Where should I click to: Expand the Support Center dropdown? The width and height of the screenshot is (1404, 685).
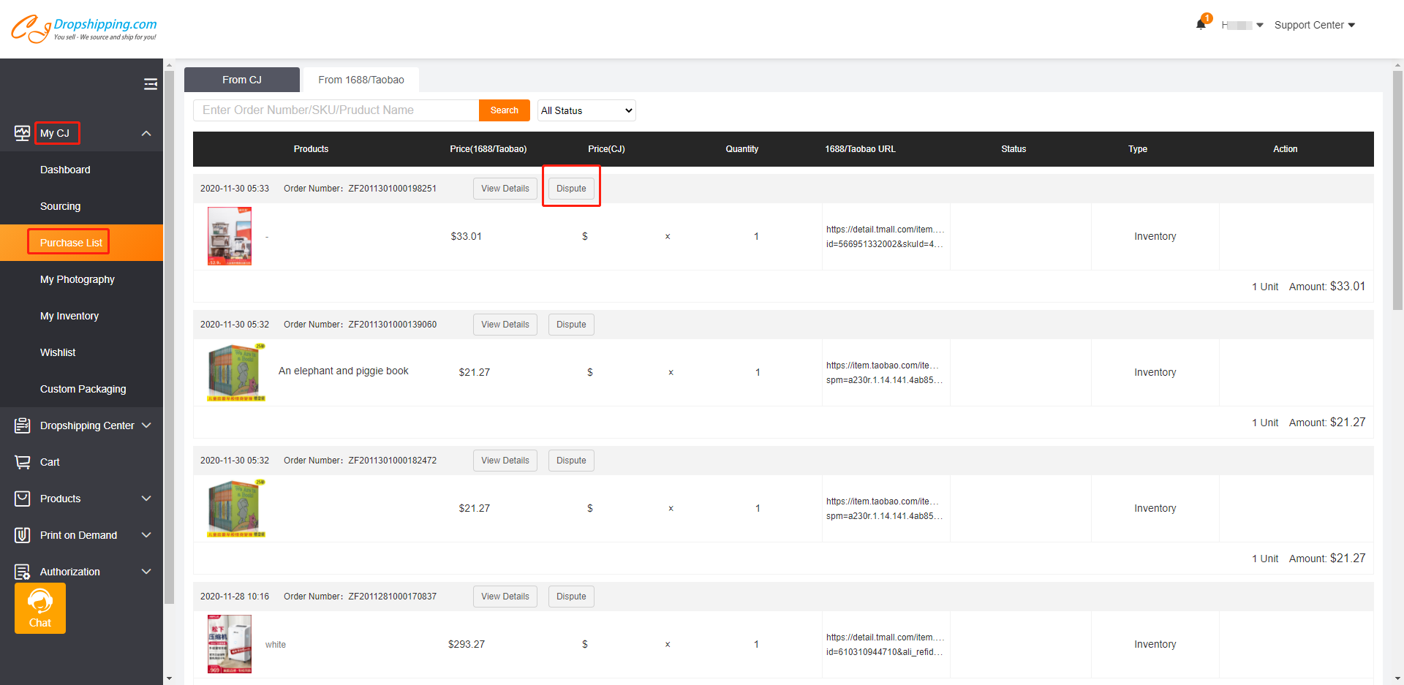pos(1314,25)
